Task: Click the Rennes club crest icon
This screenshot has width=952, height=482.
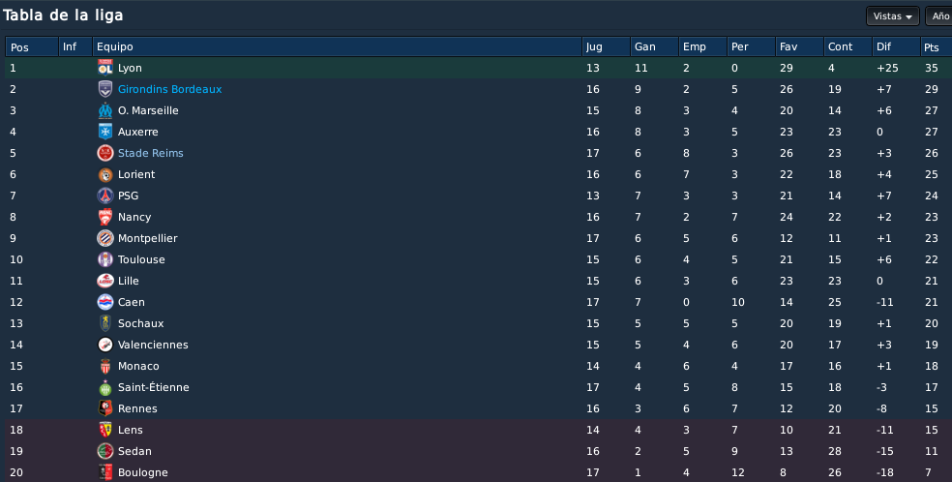Action: click(x=105, y=408)
